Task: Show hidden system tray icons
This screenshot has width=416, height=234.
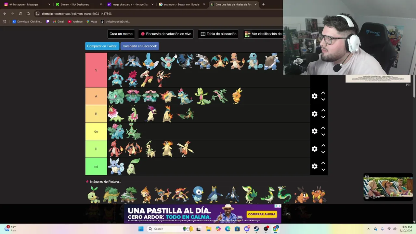Action: (x=368, y=229)
